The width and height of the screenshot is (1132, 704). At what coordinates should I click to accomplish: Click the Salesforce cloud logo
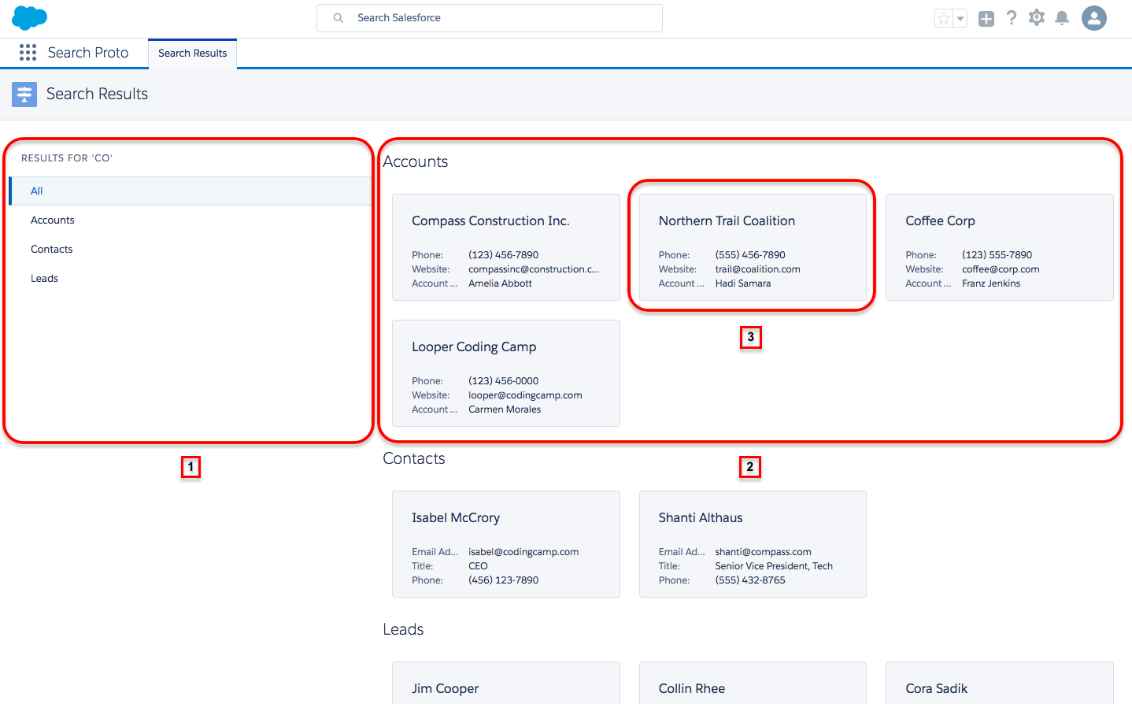click(30, 17)
